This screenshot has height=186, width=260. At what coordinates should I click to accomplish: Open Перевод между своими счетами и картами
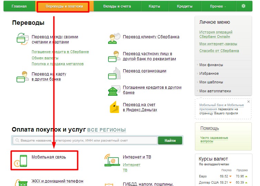click(55, 39)
